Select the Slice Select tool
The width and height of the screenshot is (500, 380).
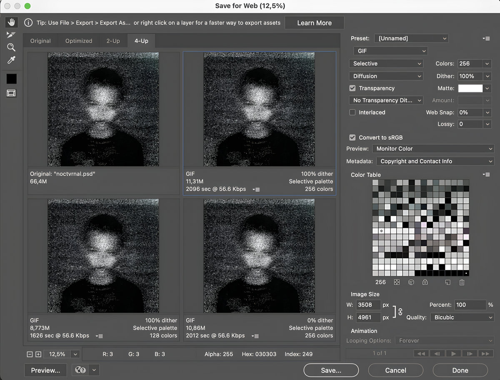tap(11, 35)
